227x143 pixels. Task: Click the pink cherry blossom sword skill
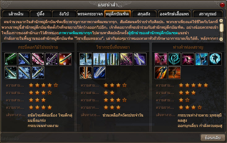[x=38, y=59]
